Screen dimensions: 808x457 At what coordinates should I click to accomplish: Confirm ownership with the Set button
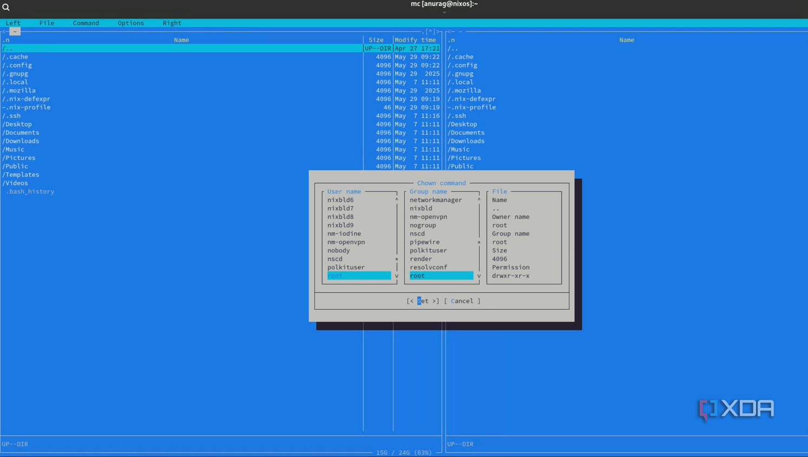423,301
